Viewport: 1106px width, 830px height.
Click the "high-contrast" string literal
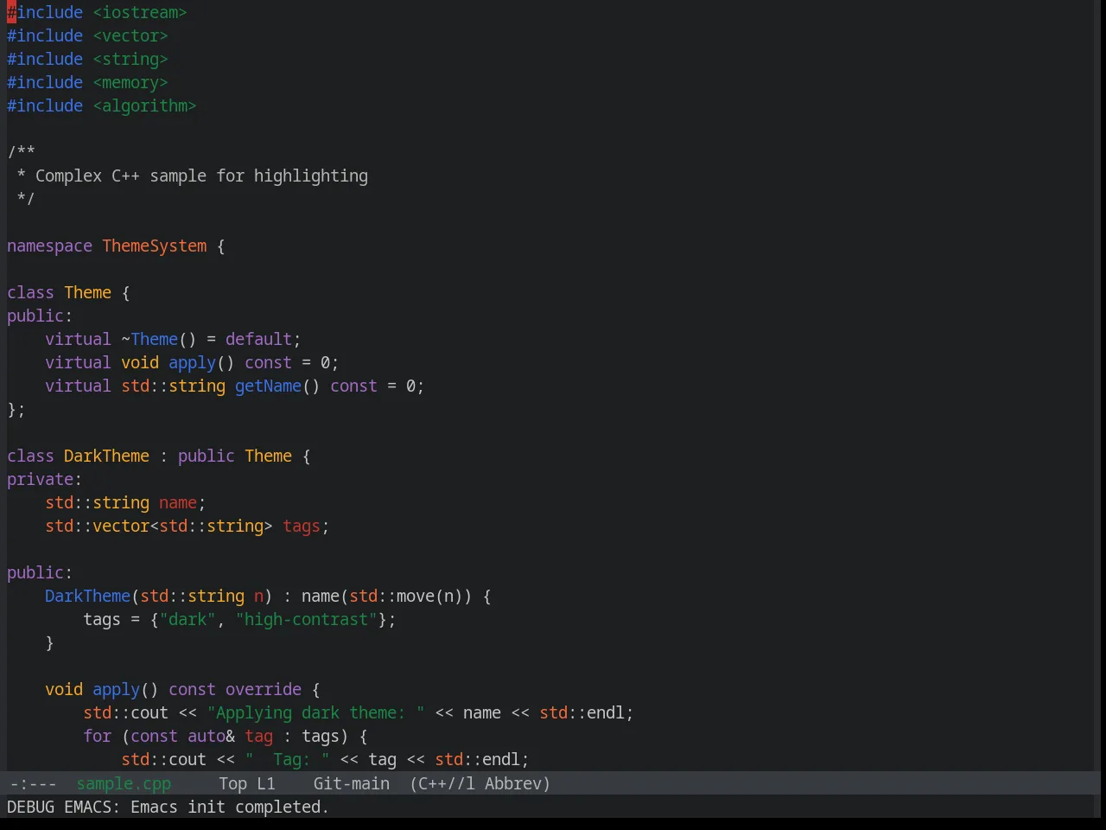pyautogui.click(x=306, y=619)
